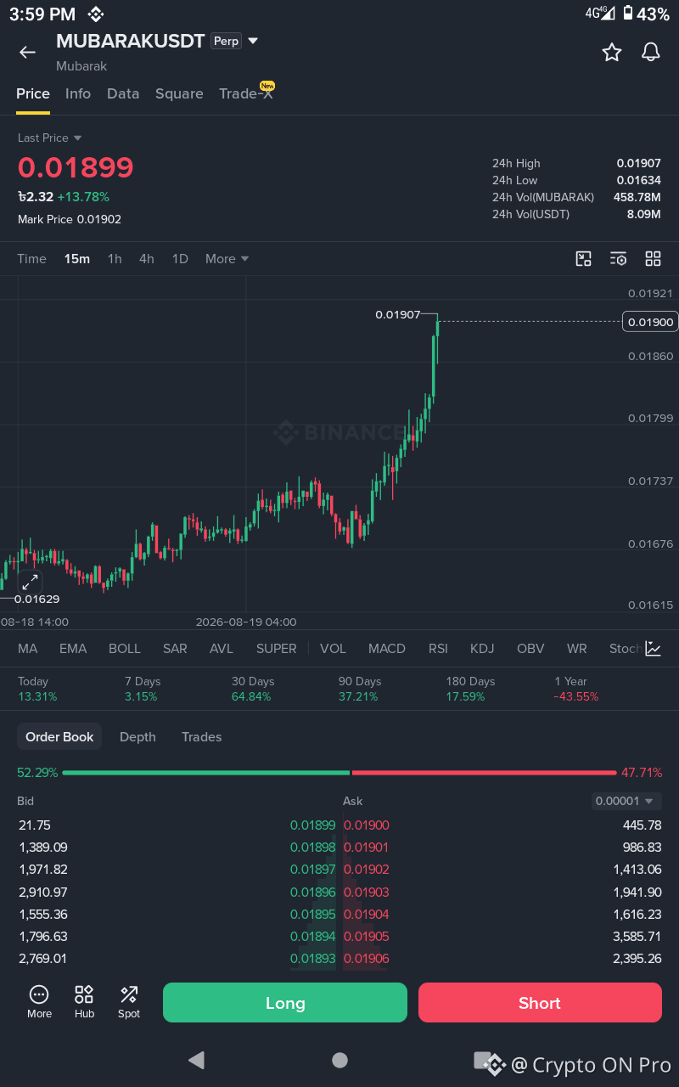Viewport: 679px width, 1087px height.
Task: Switch to the Price tab
Action: tap(33, 94)
